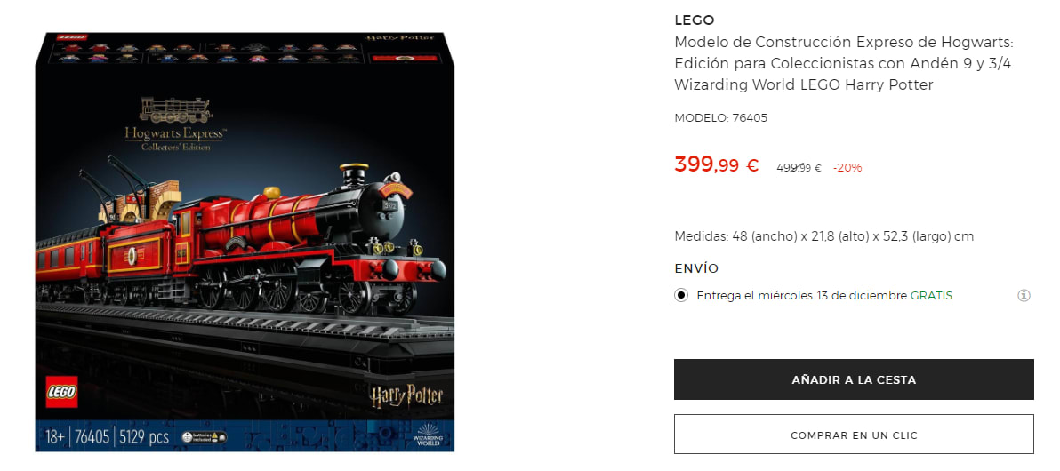Click the MODELO: 76405 text
The height and width of the screenshot is (471, 1060).
(x=720, y=117)
